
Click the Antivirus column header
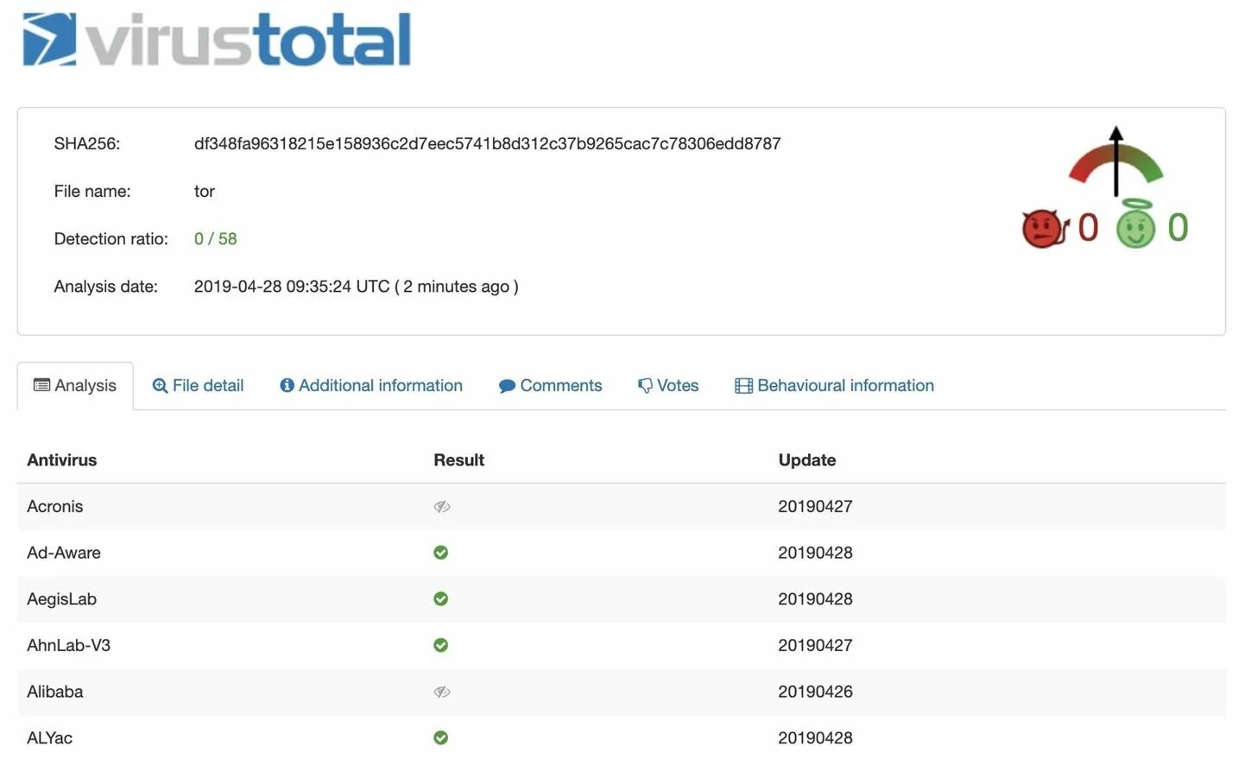(x=61, y=460)
